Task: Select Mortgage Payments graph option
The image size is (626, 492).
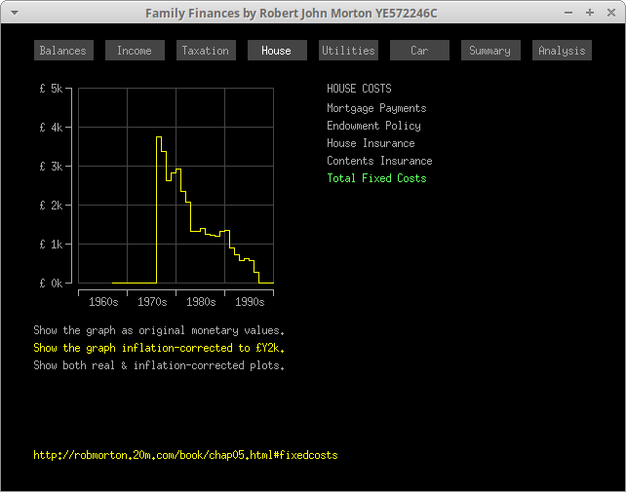Action: pos(376,108)
